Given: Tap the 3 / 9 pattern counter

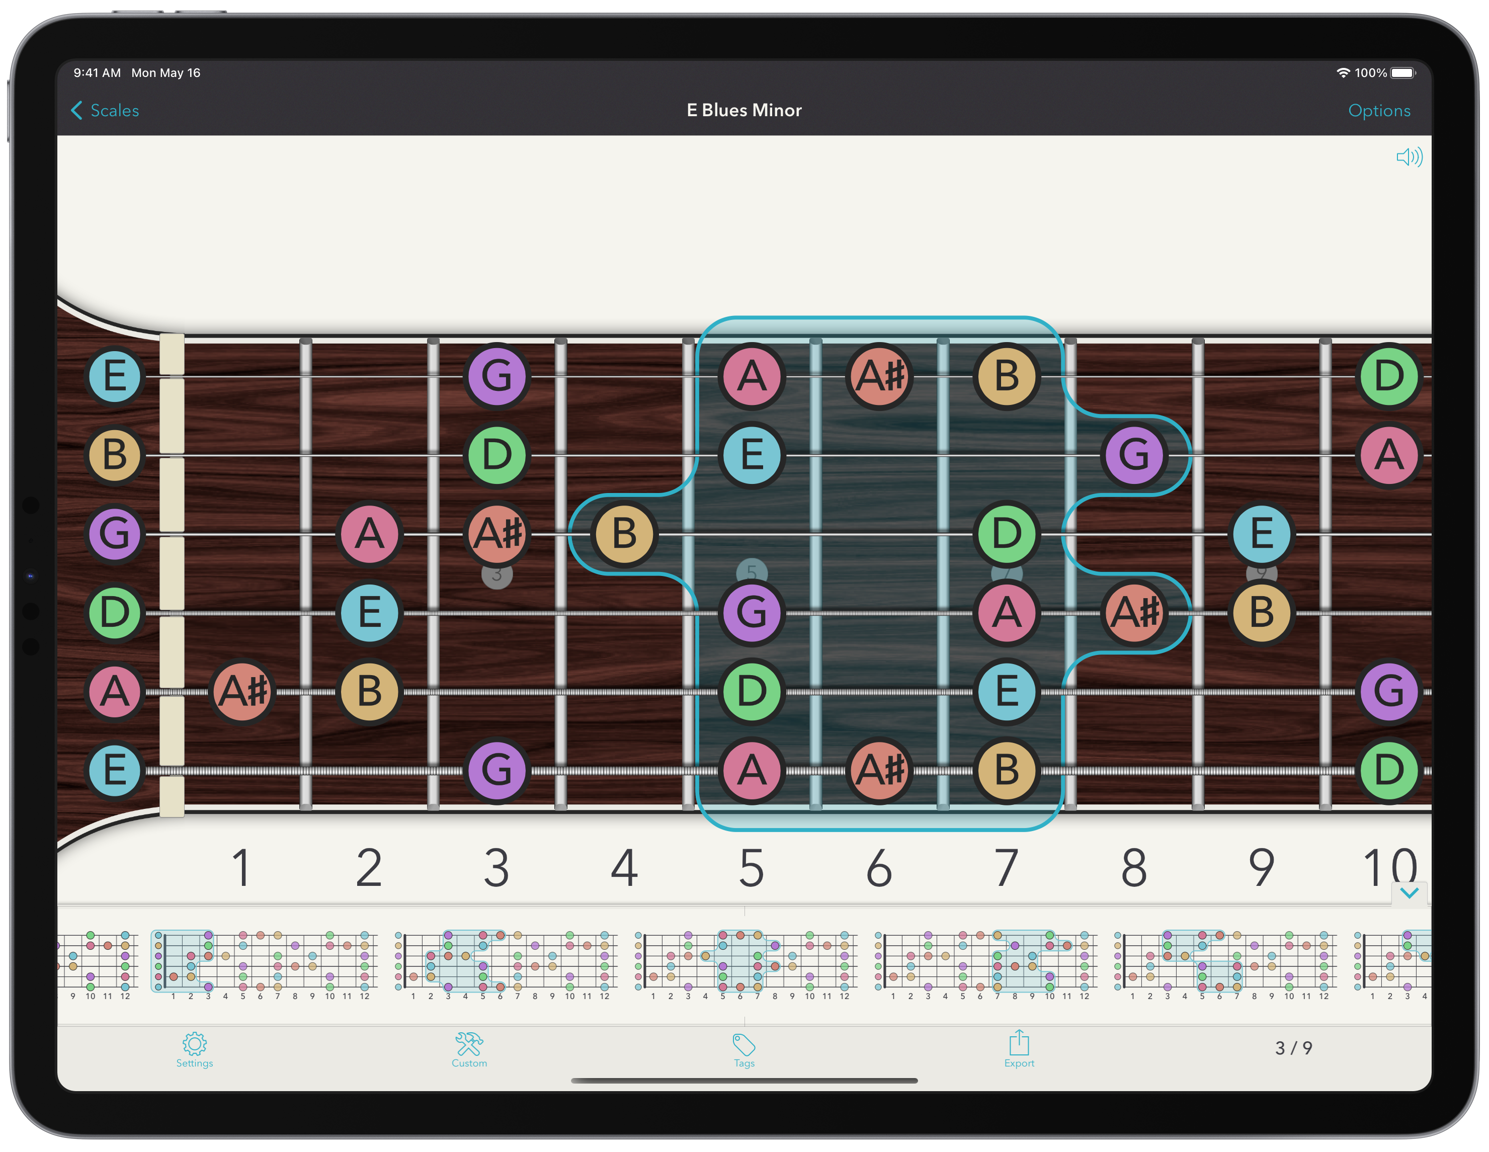Looking at the screenshot, I should coord(1293,1049).
